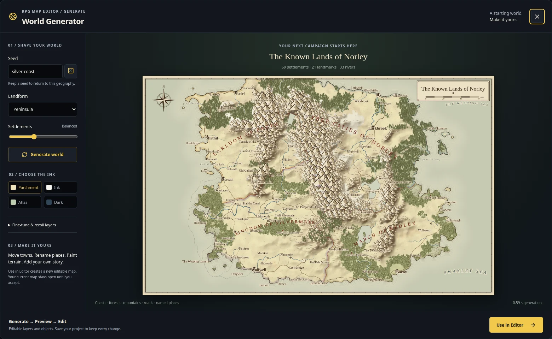Click the Dark color swatch
552x339 pixels.
coord(49,202)
